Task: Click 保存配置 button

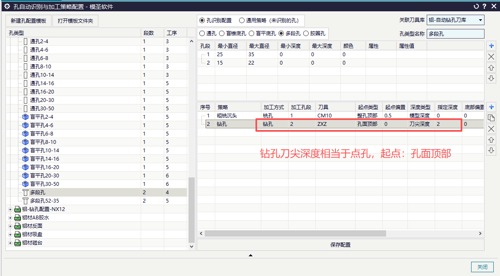Action: (x=340, y=245)
